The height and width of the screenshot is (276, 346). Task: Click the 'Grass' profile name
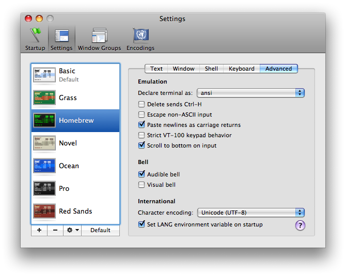68,98
